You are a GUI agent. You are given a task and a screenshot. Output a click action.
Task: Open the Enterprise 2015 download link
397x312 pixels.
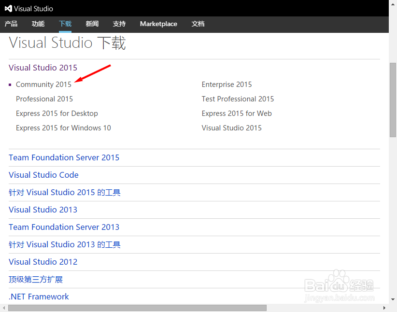click(227, 84)
